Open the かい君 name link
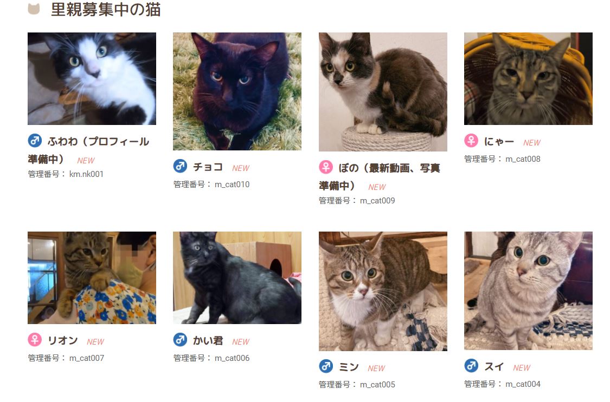This screenshot has height=402, width=610. 208,340
